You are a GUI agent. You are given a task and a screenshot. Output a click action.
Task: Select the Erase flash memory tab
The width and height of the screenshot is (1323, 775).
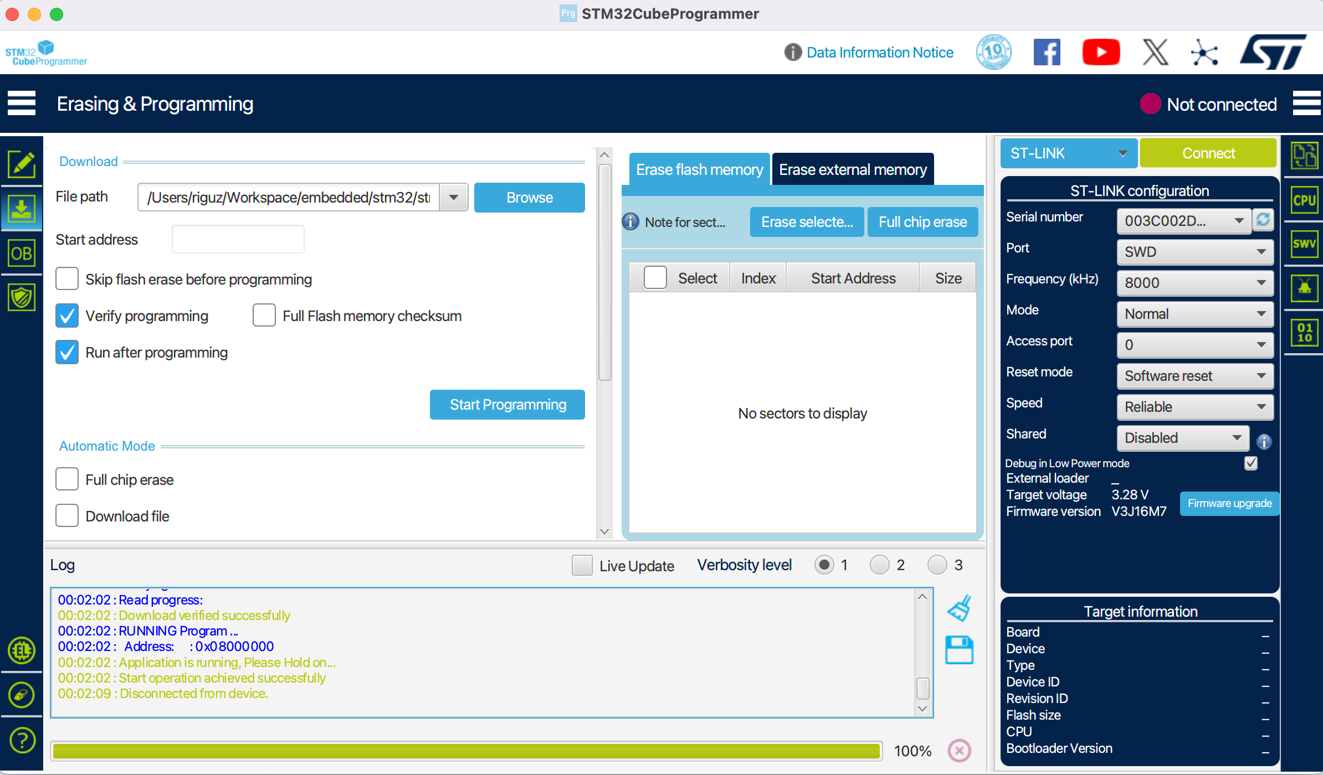[x=699, y=169]
